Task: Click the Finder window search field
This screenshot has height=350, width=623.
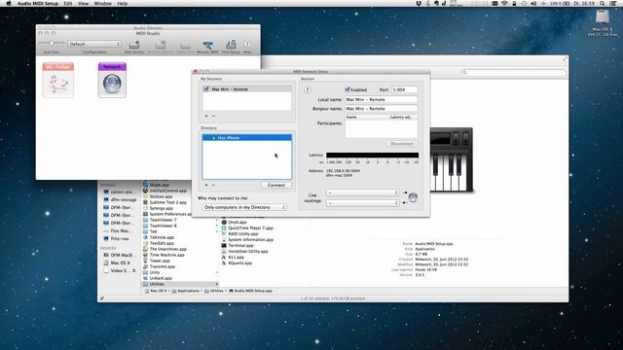Action: coord(513,73)
